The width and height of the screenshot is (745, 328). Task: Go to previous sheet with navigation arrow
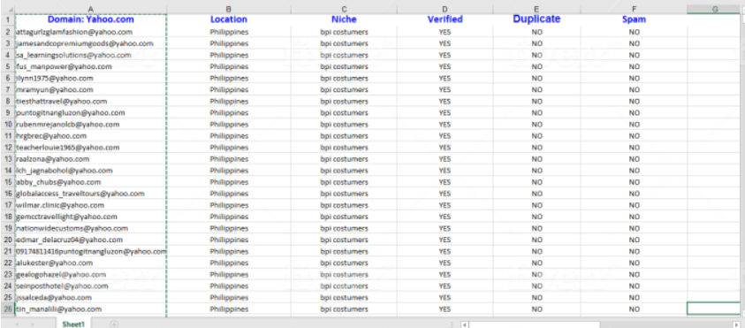(x=18, y=324)
